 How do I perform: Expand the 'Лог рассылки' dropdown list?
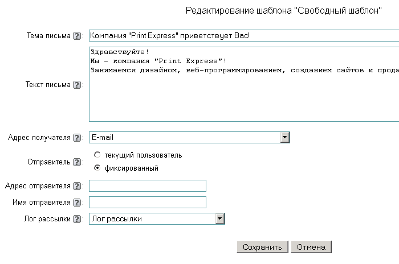(x=219, y=218)
